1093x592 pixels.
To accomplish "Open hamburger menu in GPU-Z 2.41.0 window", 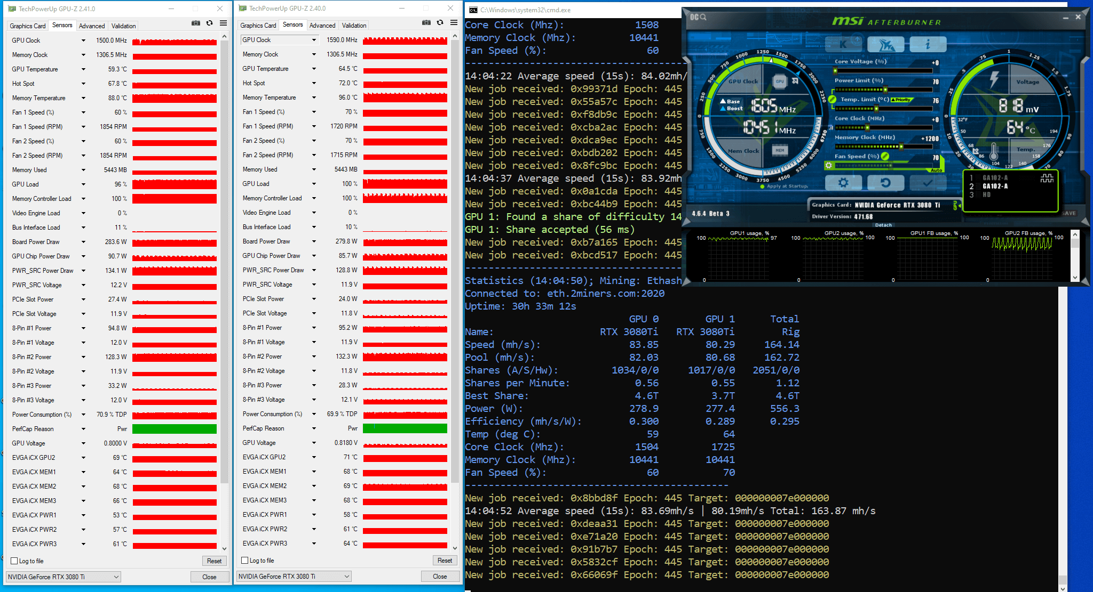I will click(223, 23).
